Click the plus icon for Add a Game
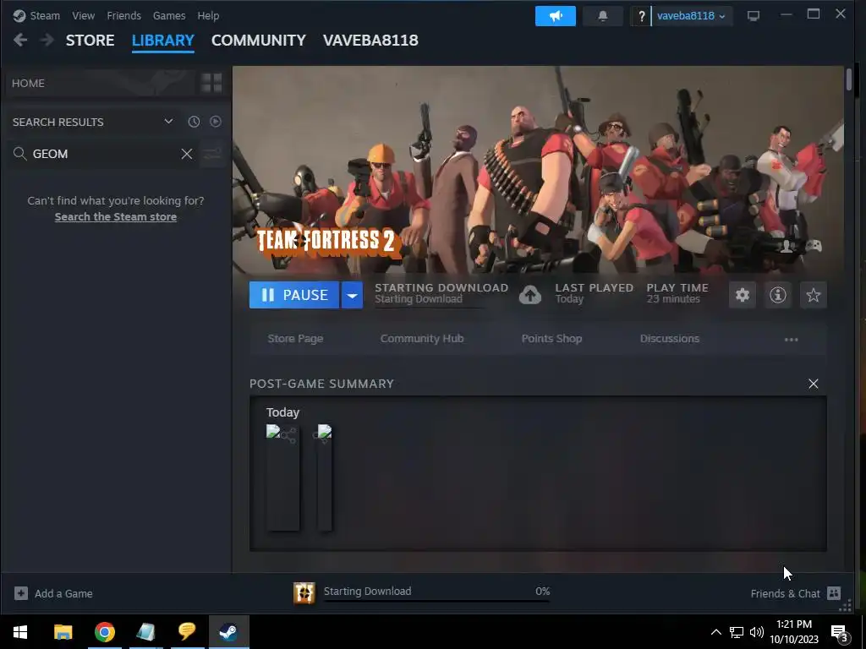Image resolution: width=866 pixels, height=649 pixels. click(x=21, y=593)
